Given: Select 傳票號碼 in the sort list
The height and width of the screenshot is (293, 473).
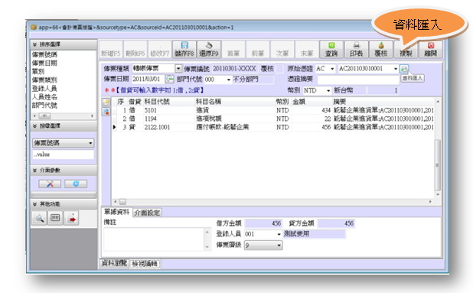Looking at the screenshot, I should 44,54.
